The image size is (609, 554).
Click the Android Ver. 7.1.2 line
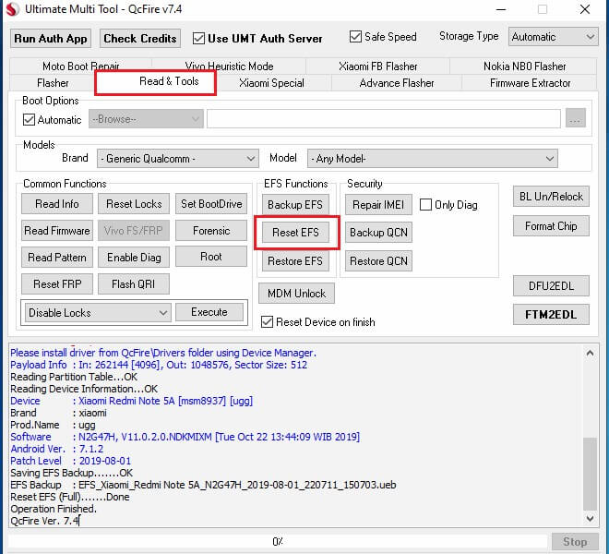56,449
